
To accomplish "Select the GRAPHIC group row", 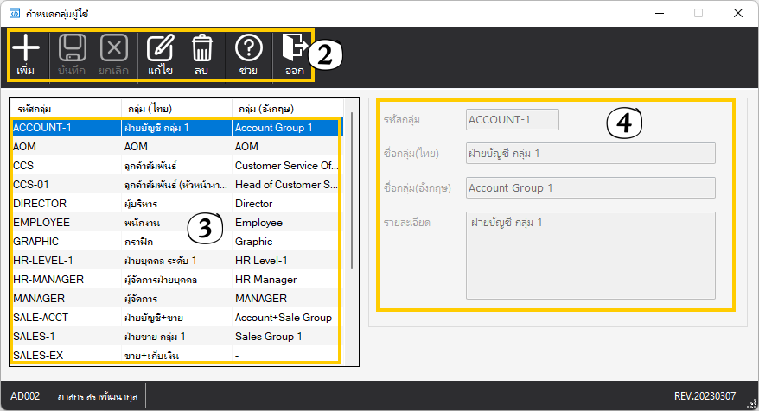I will click(173, 242).
